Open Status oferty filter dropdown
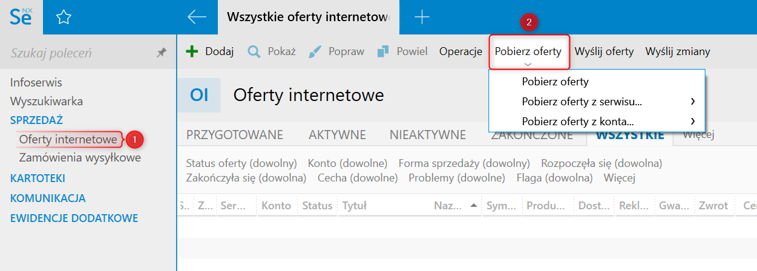757x271 pixels. [x=241, y=163]
